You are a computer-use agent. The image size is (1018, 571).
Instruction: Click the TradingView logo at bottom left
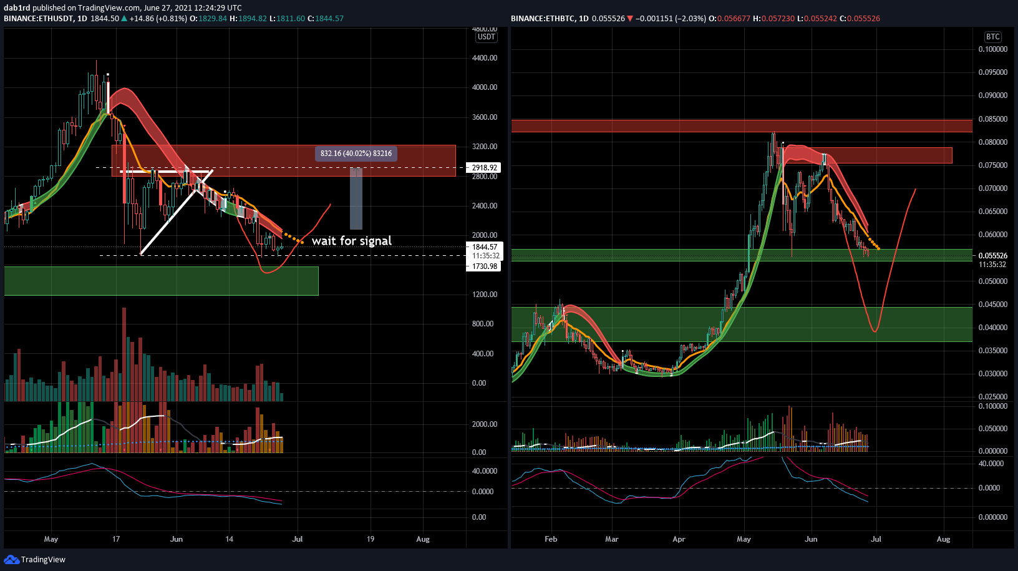click(35, 560)
